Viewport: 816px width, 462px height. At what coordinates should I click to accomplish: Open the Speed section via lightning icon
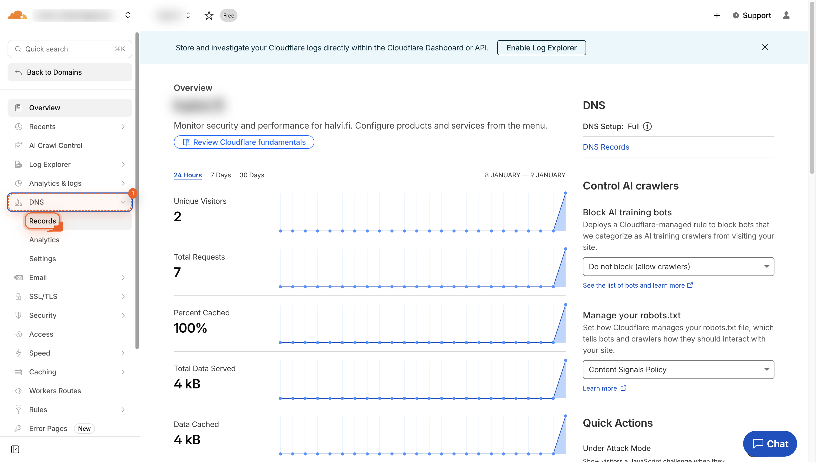(x=18, y=353)
